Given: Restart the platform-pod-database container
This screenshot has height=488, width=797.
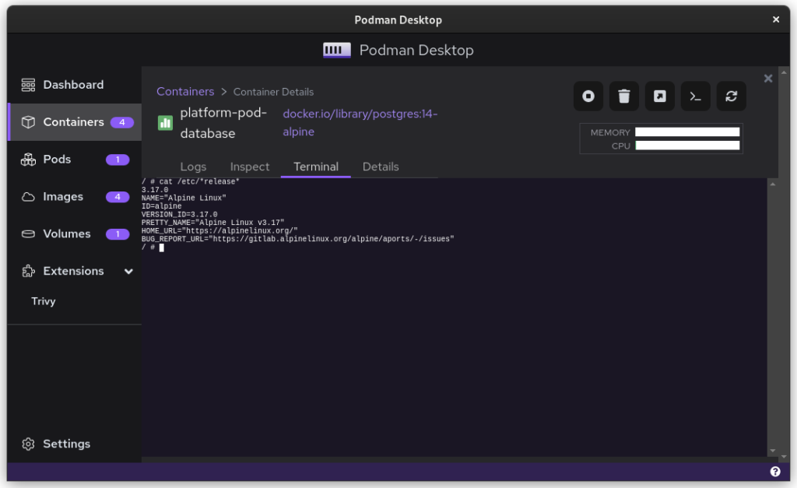Looking at the screenshot, I should (x=731, y=96).
